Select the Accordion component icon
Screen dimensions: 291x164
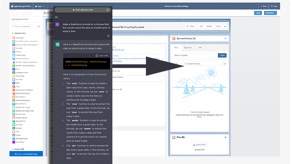click(x=13, y=38)
